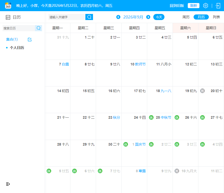Click the 休 badge on September 27
The height and width of the screenshot is (193, 224).
point(202,117)
